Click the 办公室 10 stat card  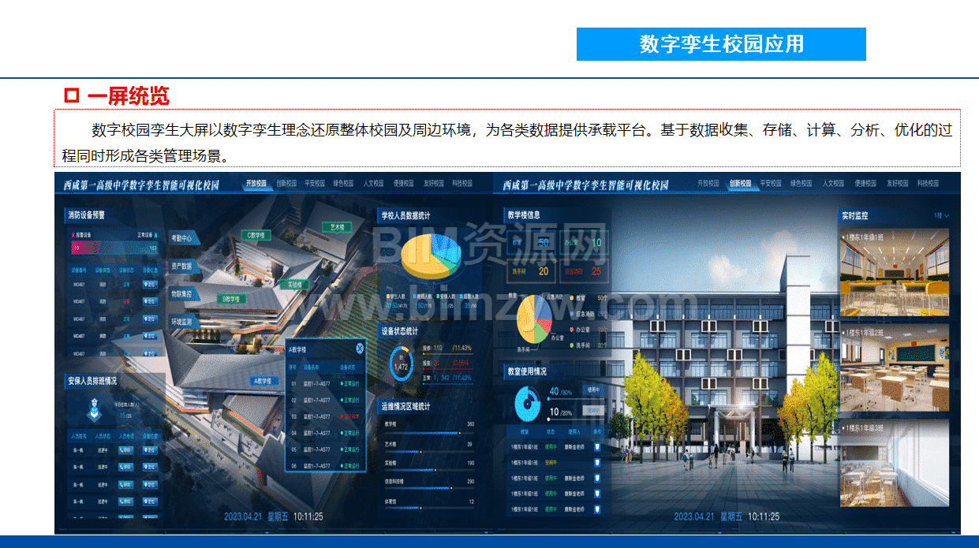[x=583, y=242]
